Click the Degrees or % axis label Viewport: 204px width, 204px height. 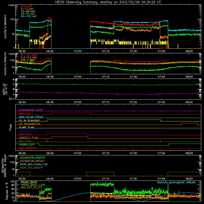click(x=7, y=191)
